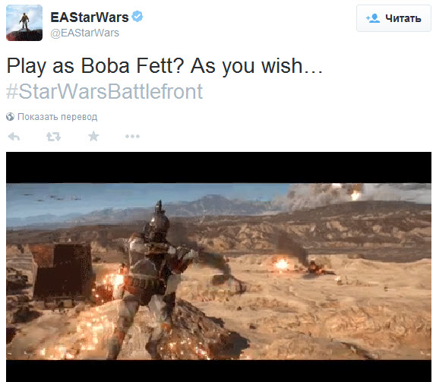
Task: Click the reply arrow icon
Action: click(x=14, y=137)
